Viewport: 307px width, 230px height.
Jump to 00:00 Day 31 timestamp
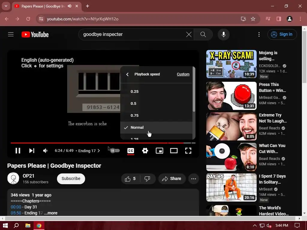(16, 207)
